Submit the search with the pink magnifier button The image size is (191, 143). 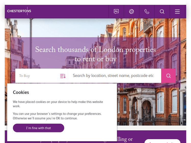click(x=168, y=76)
